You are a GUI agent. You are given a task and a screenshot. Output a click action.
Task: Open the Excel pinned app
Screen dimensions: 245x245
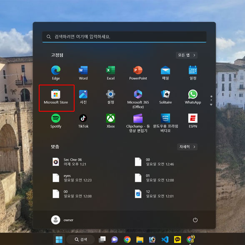111,73
